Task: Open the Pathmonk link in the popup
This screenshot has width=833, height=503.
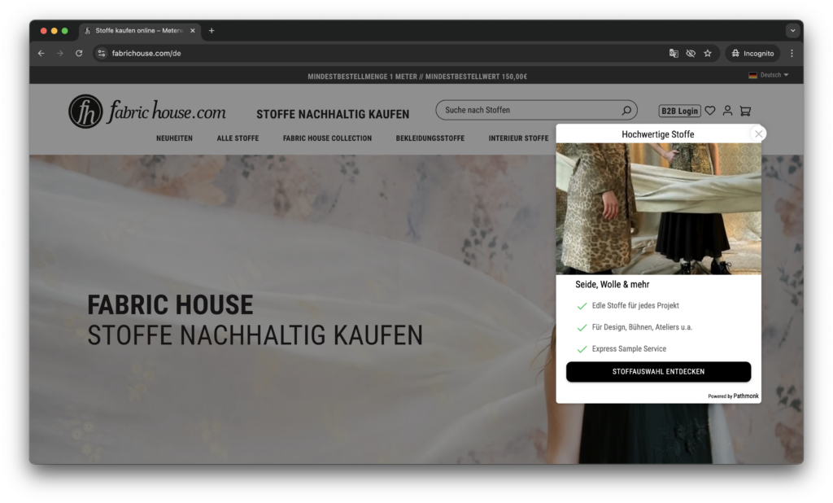Action: pos(744,396)
